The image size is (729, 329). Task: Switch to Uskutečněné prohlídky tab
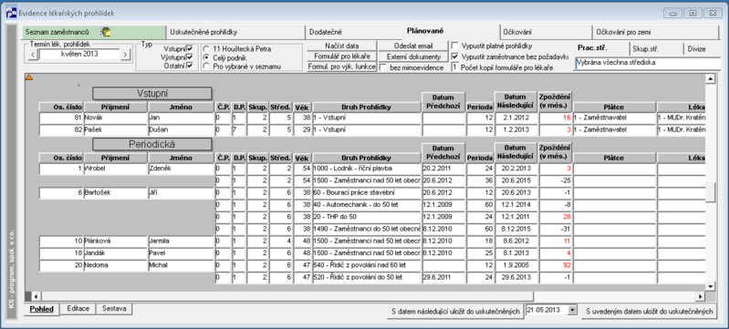[x=235, y=33]
